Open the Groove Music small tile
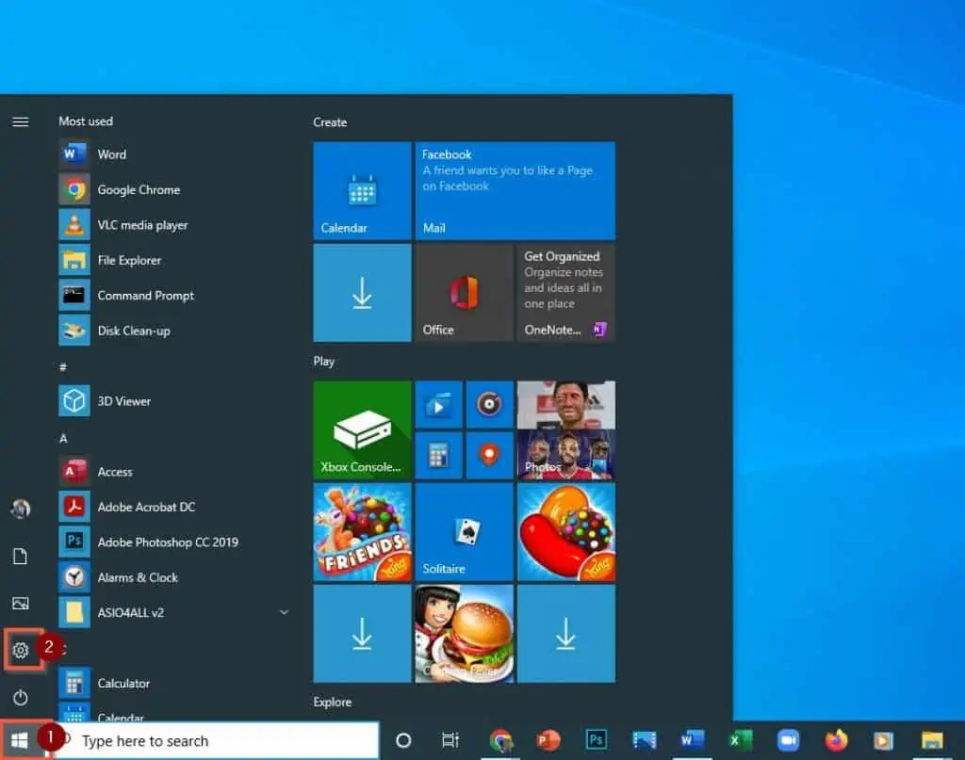 point(489,404)
